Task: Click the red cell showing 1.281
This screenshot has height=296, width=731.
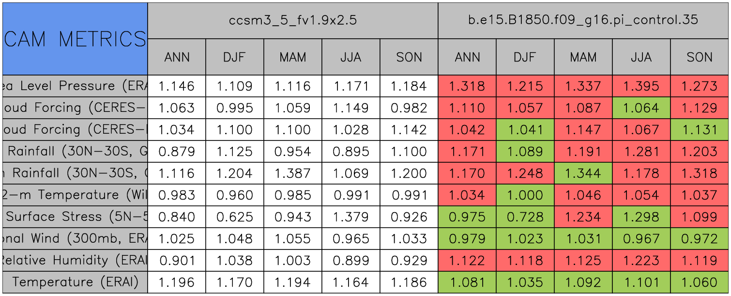Action: [x=641, y=152]
